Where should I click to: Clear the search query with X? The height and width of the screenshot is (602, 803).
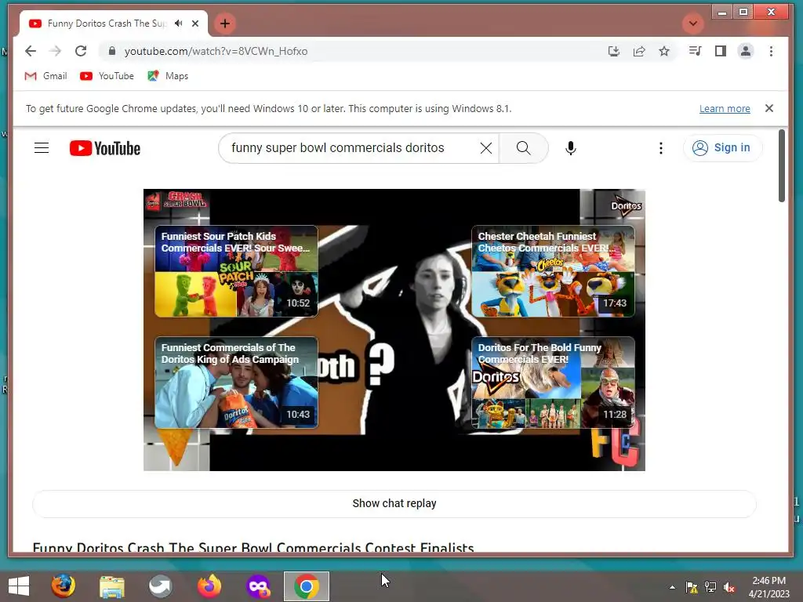(x=486, y=148)
